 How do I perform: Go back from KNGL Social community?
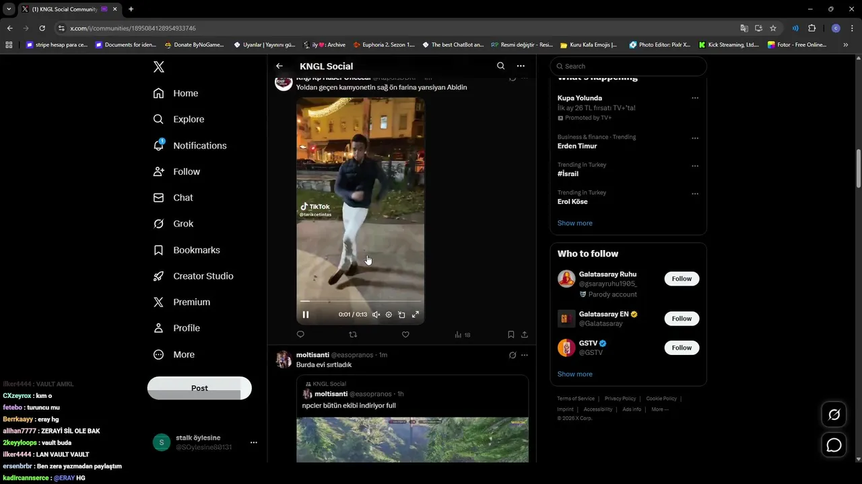(x=279, y=66)
